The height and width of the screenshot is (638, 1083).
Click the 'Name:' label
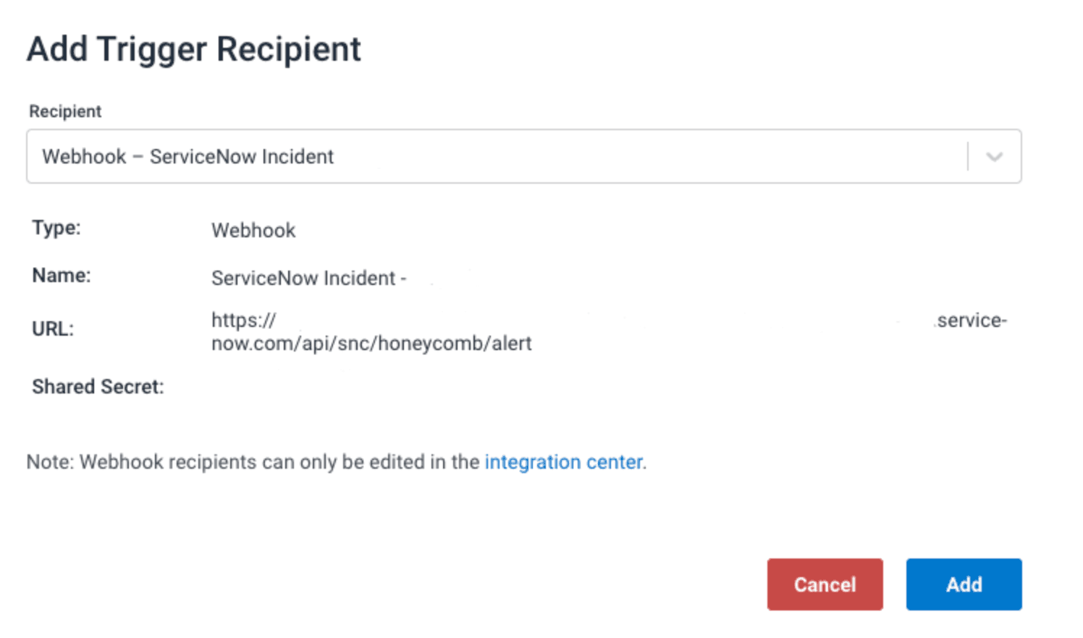62,276
